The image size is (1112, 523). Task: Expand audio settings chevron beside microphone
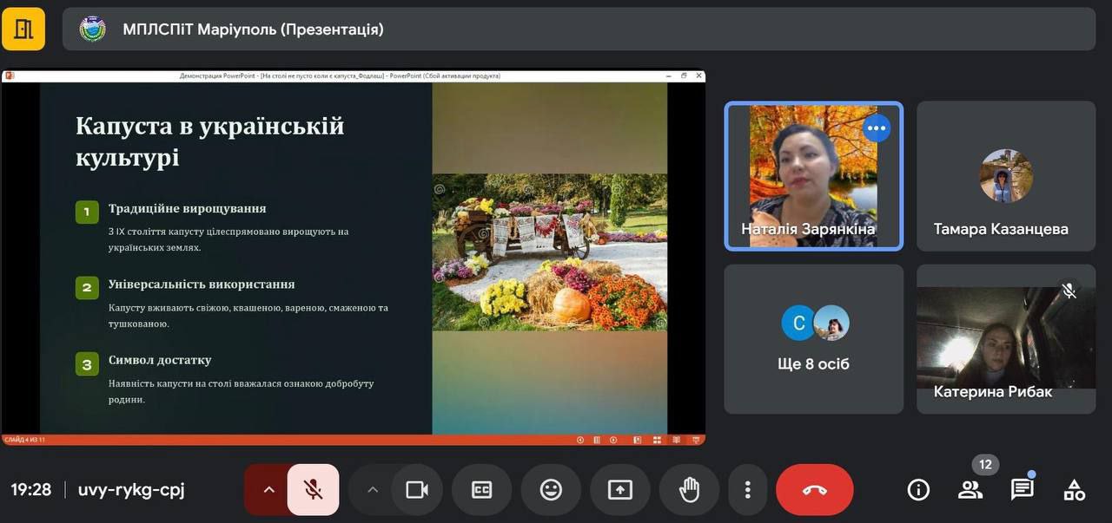[268, 490]
